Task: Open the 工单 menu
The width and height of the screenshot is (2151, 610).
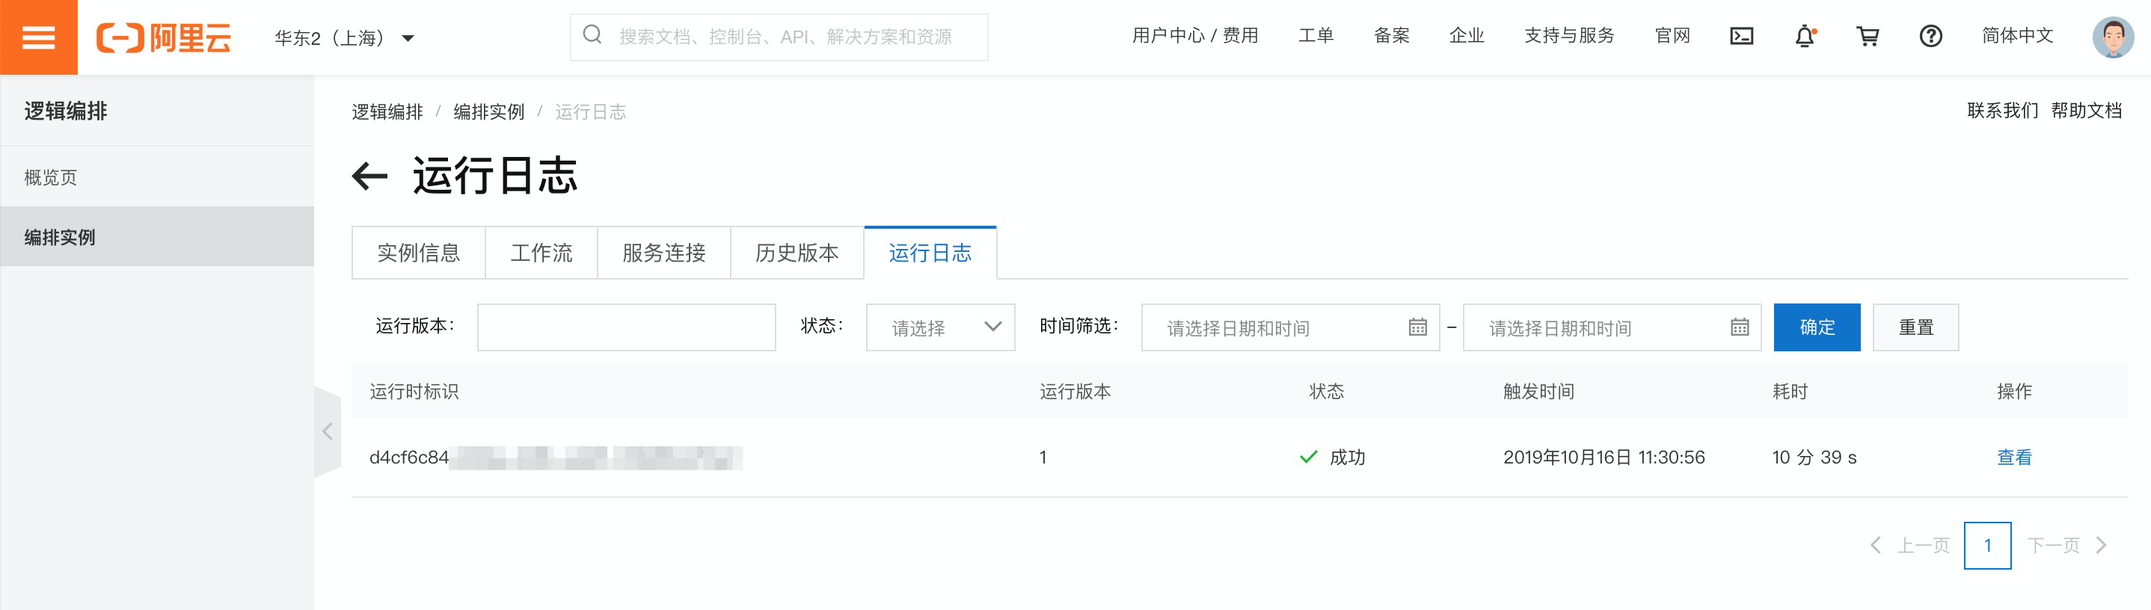Action: tap(1316, 36)
